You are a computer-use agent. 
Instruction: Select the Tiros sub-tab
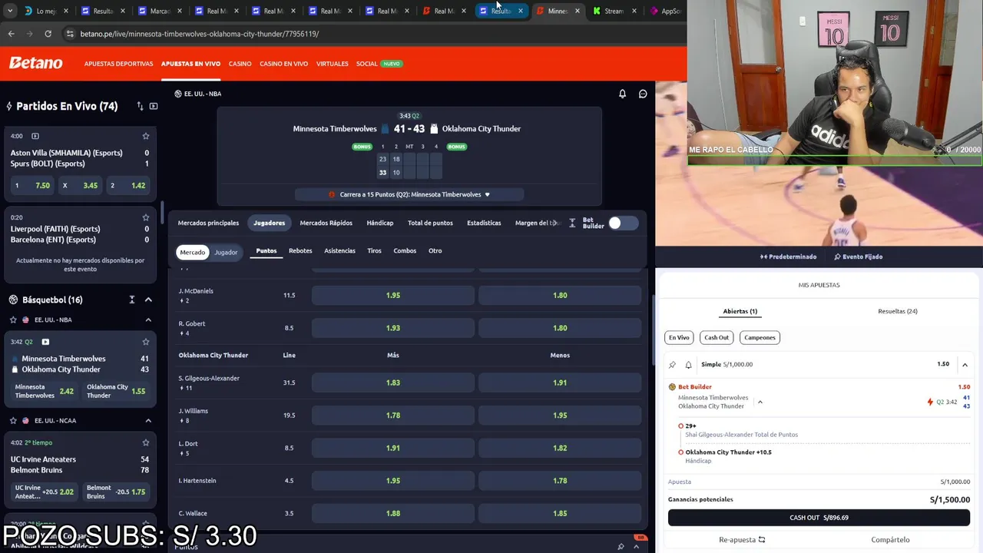tap(374, 250)
